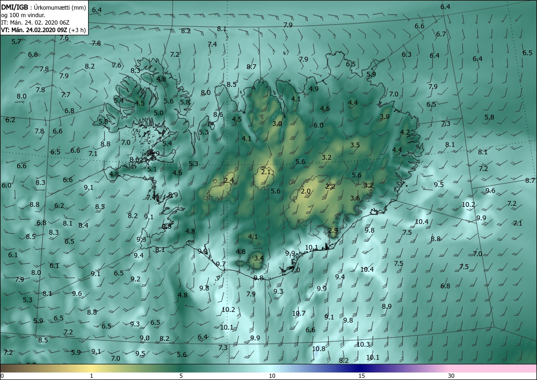Click the dark navy segment of the color scale
The width and height of the screenshot is (537, 380).
[x=360, y=368]
